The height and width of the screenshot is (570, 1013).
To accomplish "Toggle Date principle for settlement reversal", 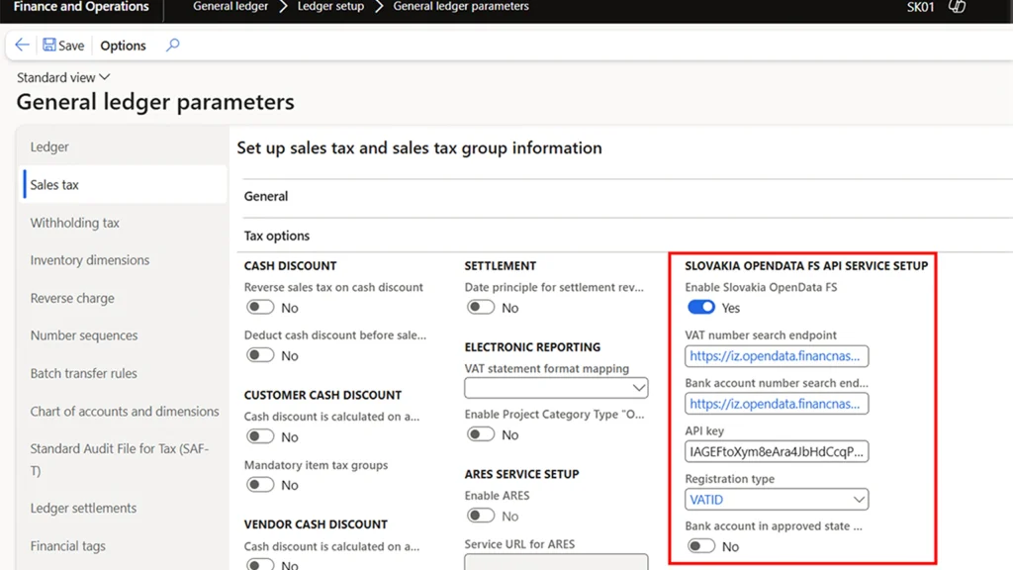I will 480,308.
